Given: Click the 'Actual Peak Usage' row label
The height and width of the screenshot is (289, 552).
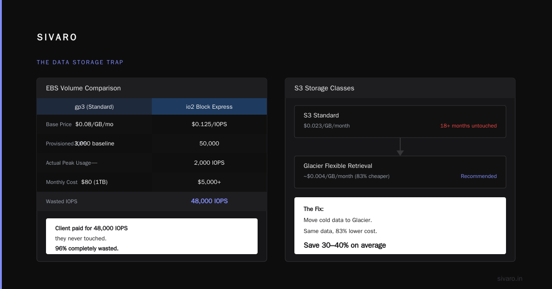Looking at the screenshot, I should 69,163.
